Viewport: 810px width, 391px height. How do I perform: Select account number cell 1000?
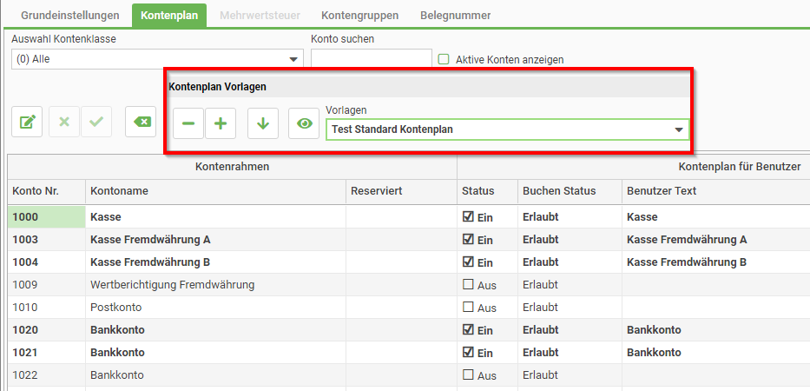click(x=47, y=216)
